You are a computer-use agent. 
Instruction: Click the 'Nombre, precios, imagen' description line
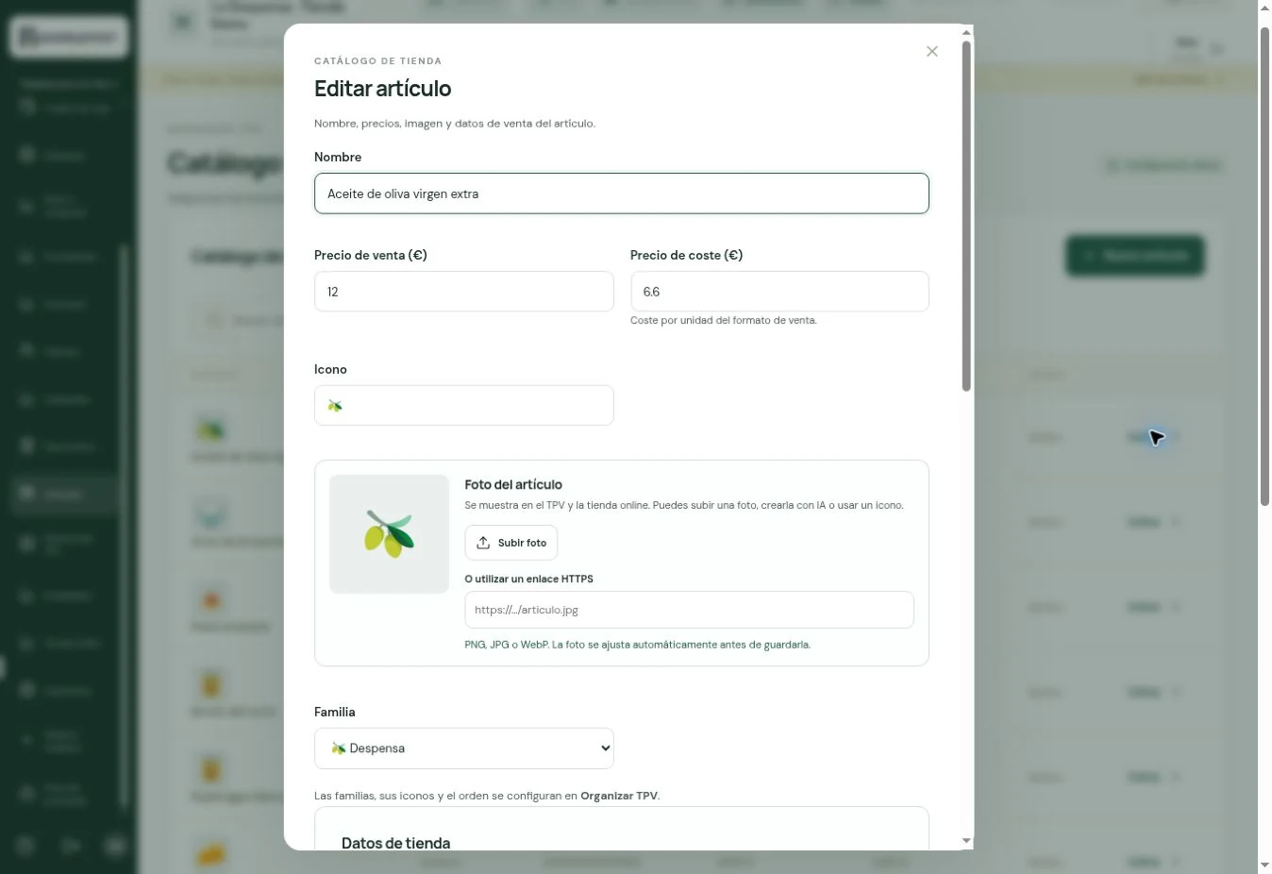[x=455, y=124]
